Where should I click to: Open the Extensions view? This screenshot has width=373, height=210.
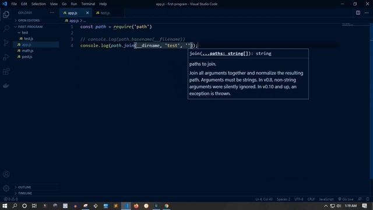(6, 71)
